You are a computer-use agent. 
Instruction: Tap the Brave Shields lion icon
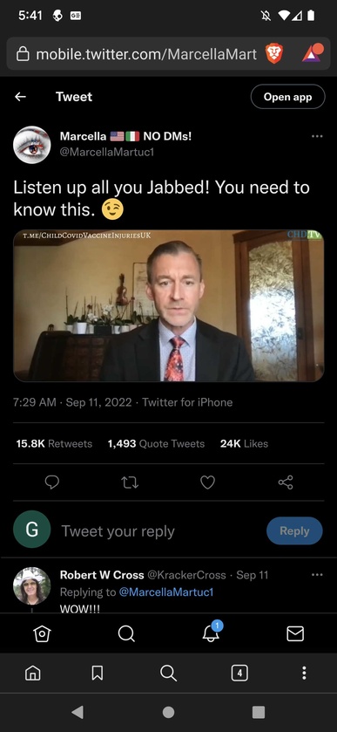coord(274,54)
